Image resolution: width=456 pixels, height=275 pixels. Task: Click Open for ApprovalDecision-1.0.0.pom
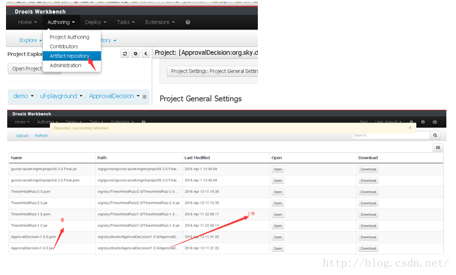pyautogui.click(x=278, y=237)
